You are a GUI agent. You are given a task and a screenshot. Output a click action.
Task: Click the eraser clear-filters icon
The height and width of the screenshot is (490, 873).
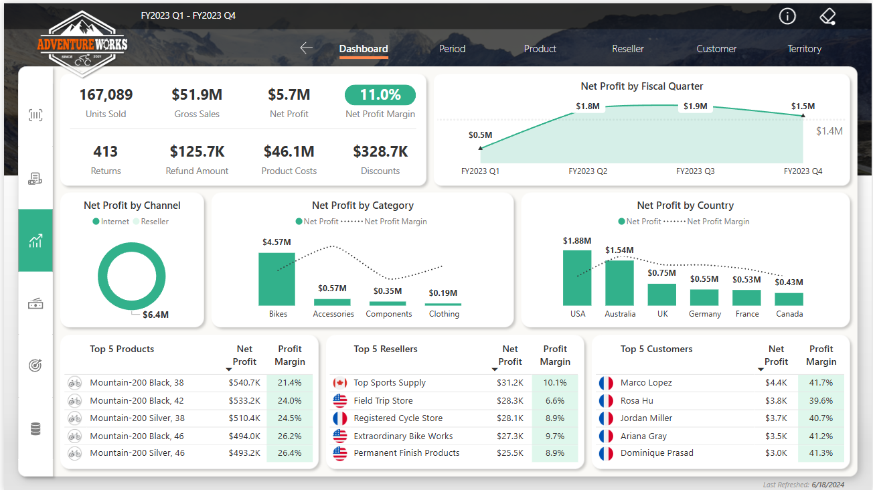(828, 16)
